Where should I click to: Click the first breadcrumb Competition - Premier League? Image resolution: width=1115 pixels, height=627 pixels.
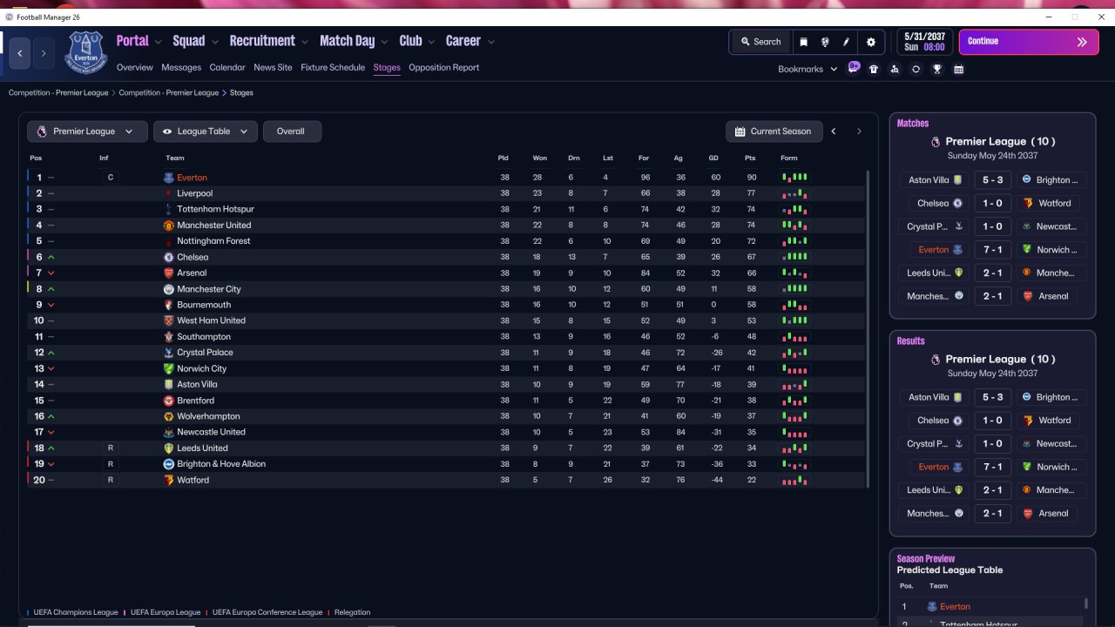point(58,92)
